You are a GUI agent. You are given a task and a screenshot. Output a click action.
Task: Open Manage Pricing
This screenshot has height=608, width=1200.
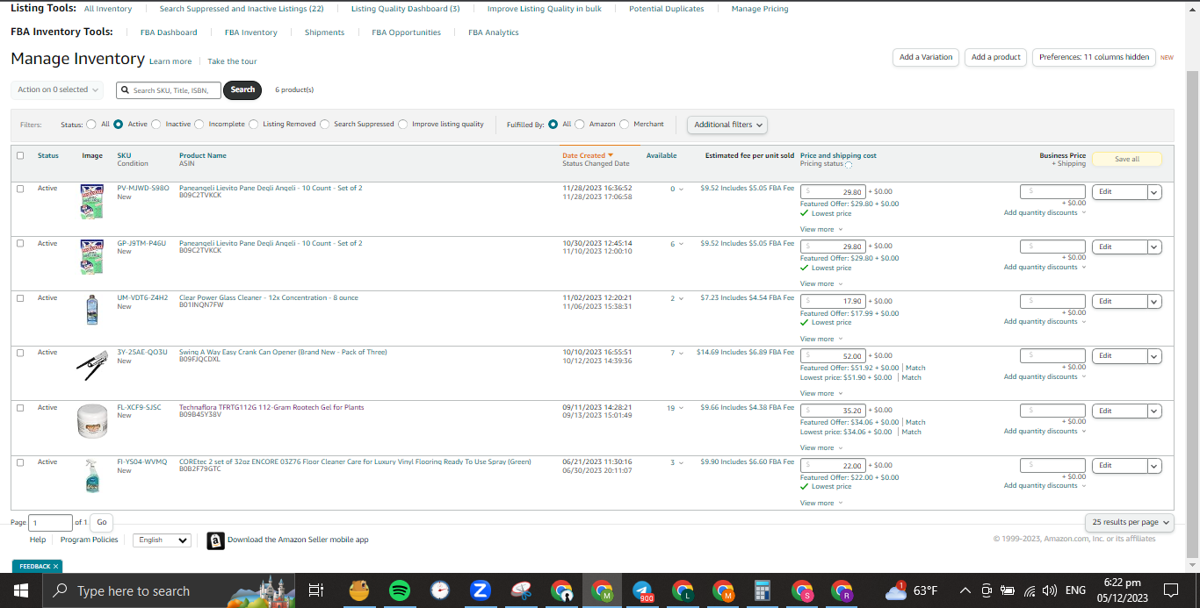click(760, 9)
